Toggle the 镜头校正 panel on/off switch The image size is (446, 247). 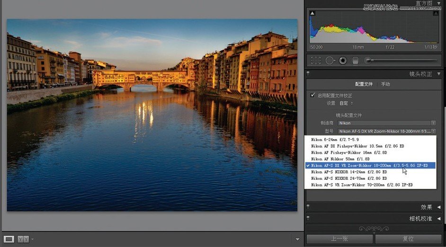tap(308, 74)
